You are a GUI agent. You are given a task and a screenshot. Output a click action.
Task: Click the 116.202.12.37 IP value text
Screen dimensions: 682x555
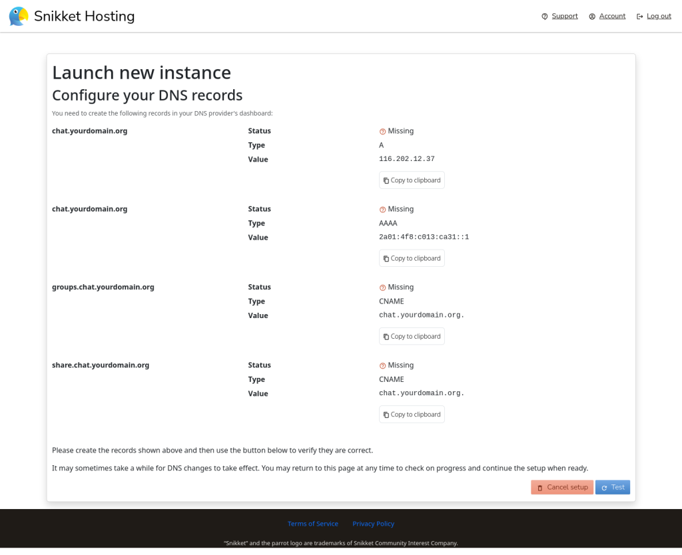pyautogui.click(x=406, y=159)
